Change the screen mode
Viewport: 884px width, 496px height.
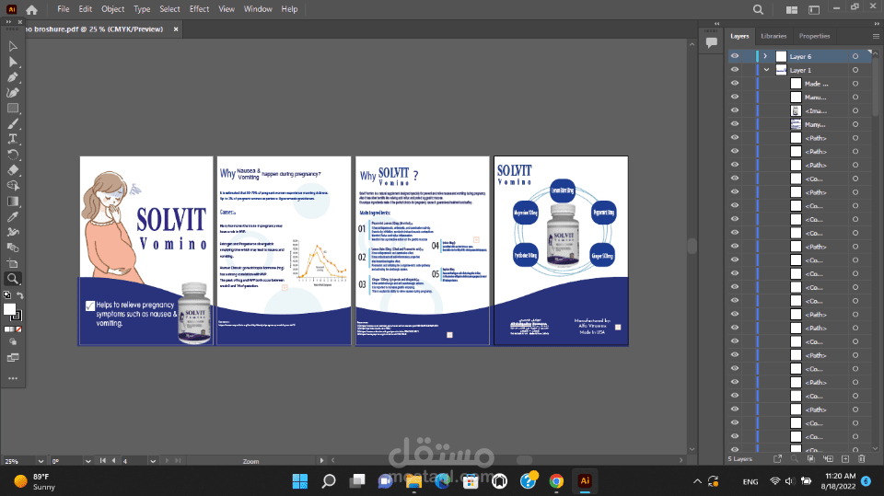coord(13,358)
